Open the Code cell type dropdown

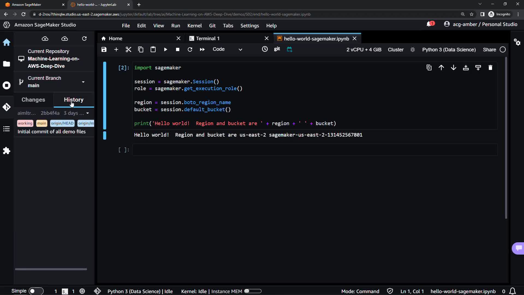(x=227, y=49)
